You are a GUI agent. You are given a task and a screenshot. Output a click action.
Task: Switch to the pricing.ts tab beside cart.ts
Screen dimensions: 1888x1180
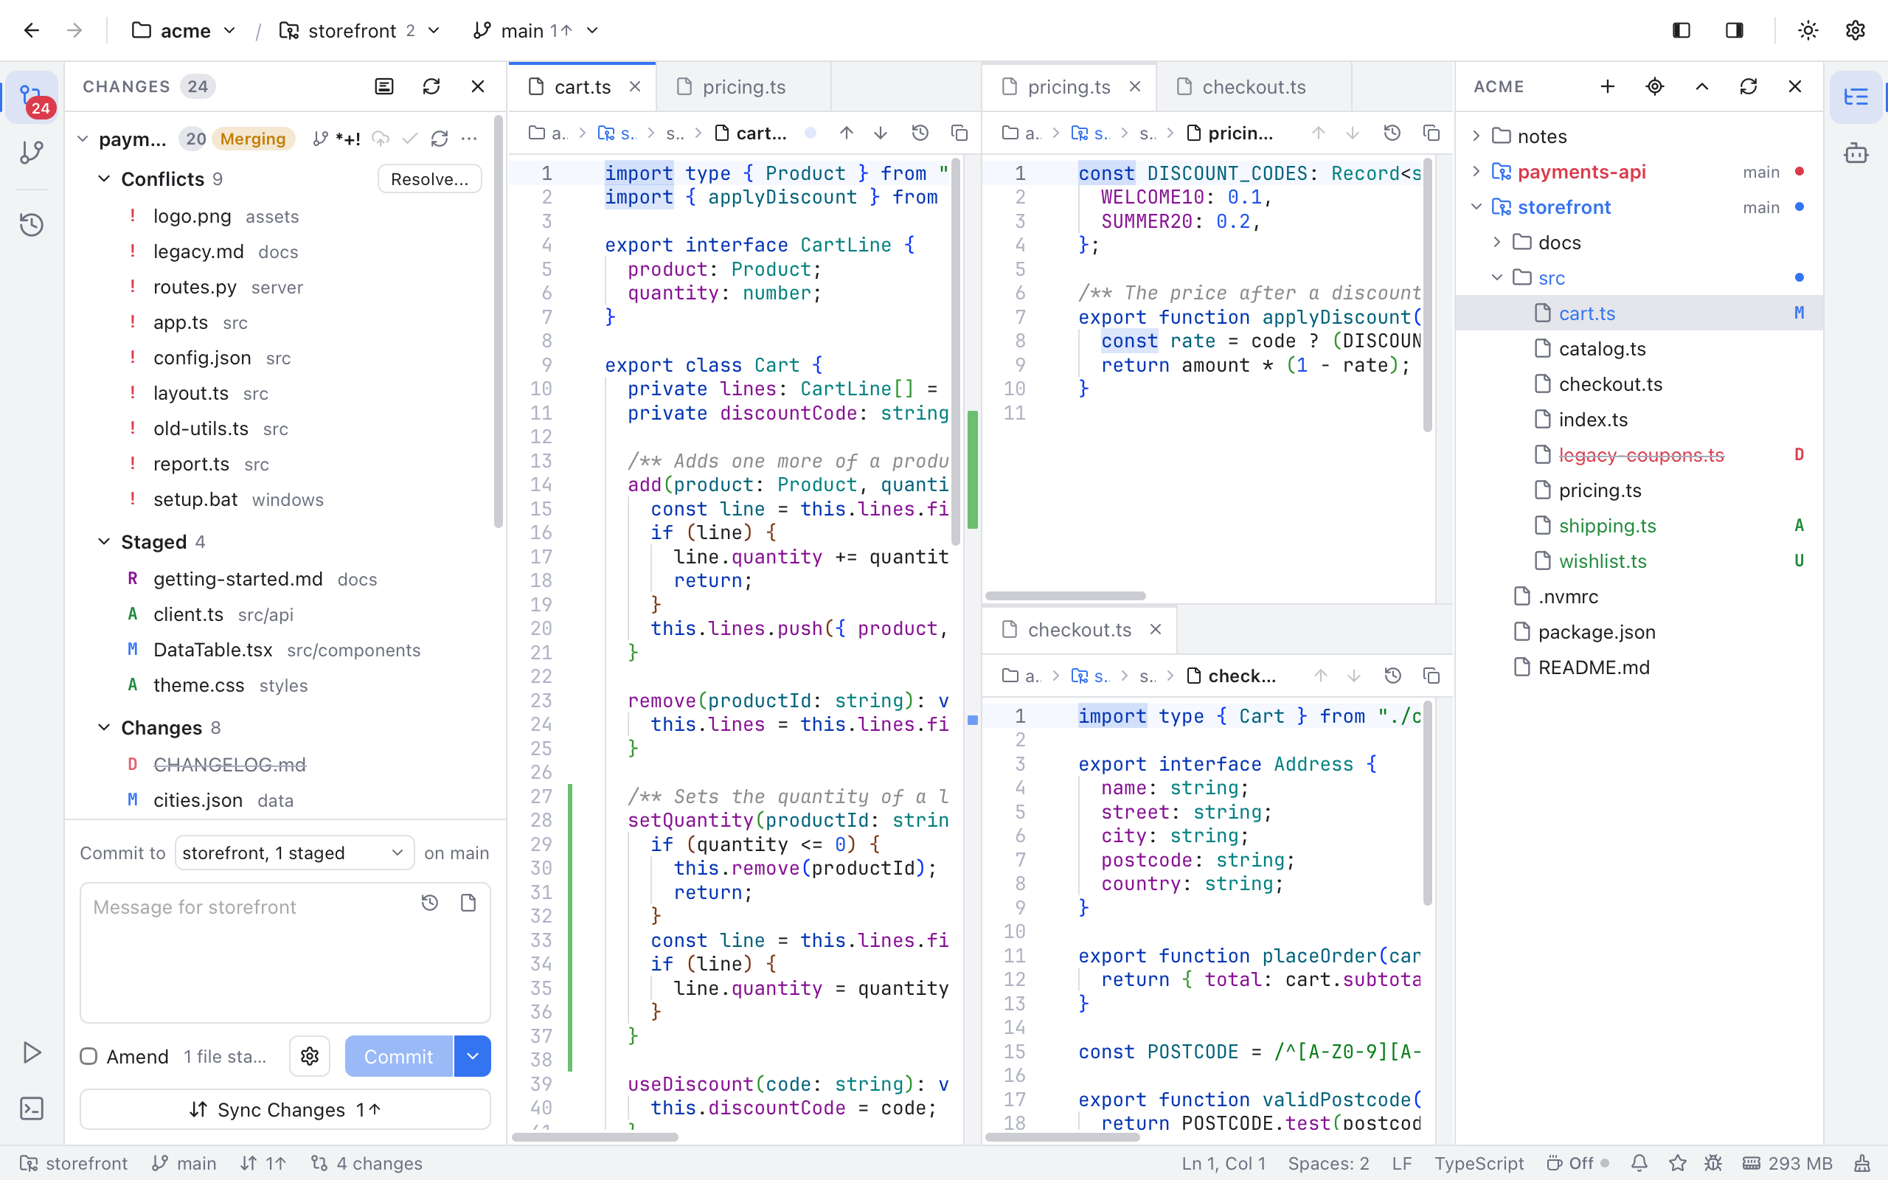744,86
